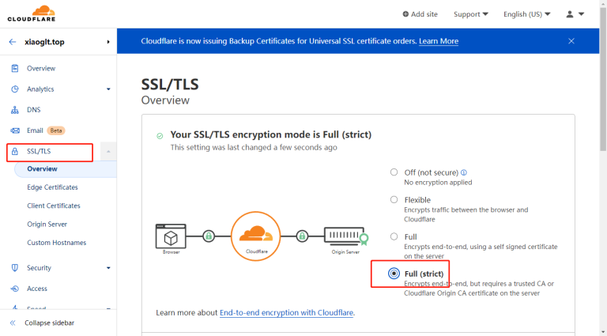Viewport: 607px width, 336px height.
Task: Dismiss the blue Backup Certificates banner
Action: click(571, 41)
